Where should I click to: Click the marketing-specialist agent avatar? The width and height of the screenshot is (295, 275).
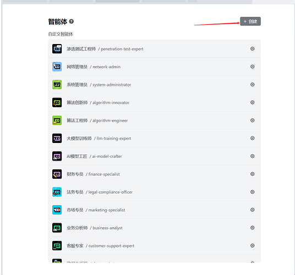(x=57, y=210)
